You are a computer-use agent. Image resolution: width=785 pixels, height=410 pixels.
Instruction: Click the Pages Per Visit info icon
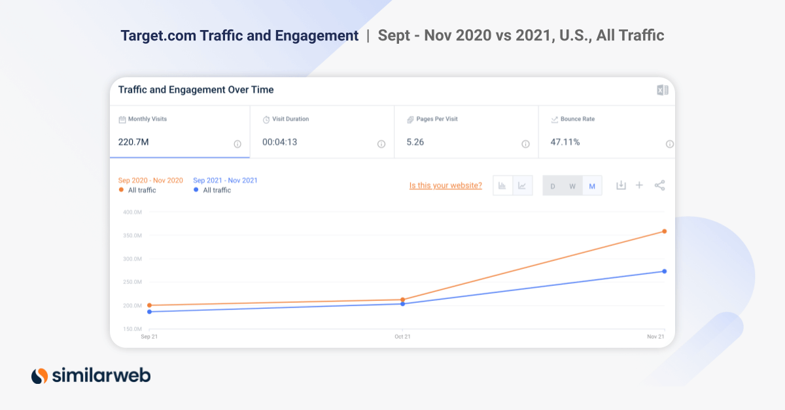point(525,144)
